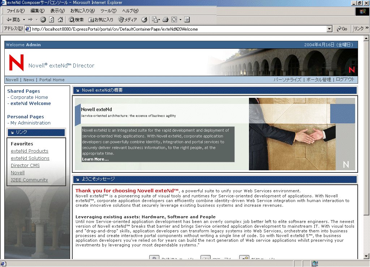
Task: Click the Personal Pages heading
Action: coord(26,117)
